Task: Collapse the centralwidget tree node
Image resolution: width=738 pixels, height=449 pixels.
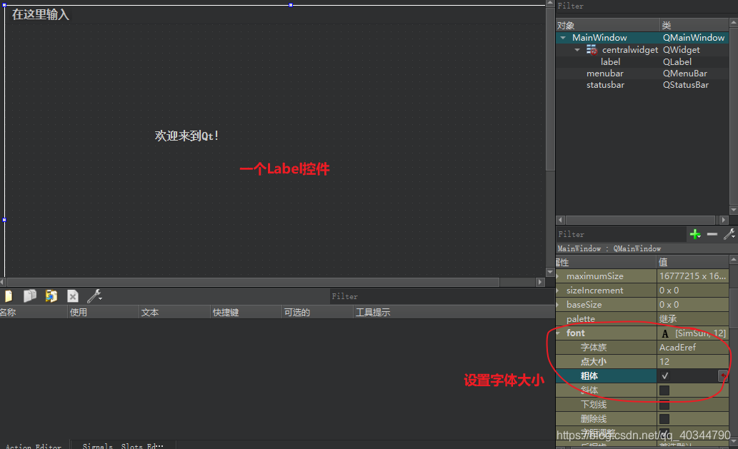Action: point(577,49)
